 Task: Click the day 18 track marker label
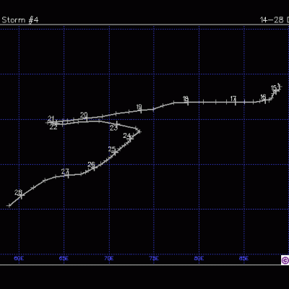click(186, 99)
